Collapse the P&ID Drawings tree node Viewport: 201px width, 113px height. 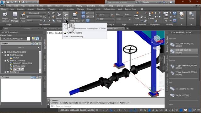(5, 55)
